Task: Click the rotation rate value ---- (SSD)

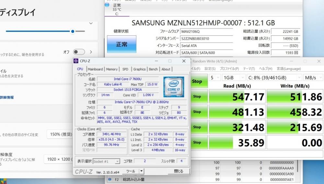Action: (x=285, y=45)
